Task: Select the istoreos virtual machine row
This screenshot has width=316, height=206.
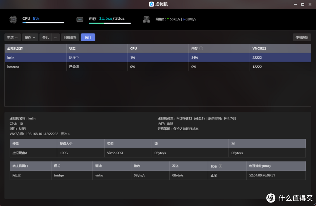Action: tap(35, 67)
